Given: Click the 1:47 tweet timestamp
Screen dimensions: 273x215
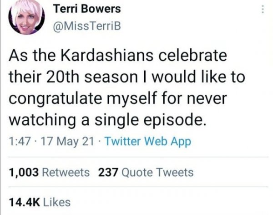Looking at the screenshot, I should pos(18,142).
